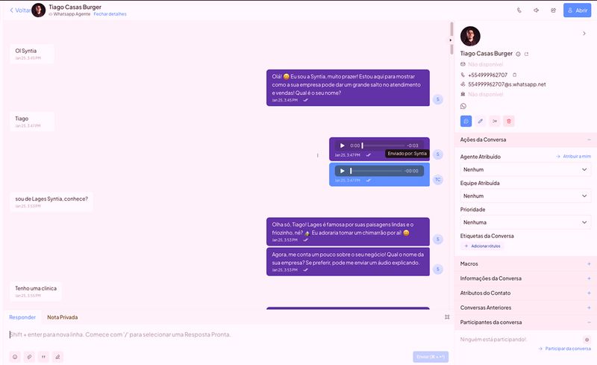Viewport: 597px width, 365px height.
Task: Switch to the Nota Privada tab
Action: (63, 317)
